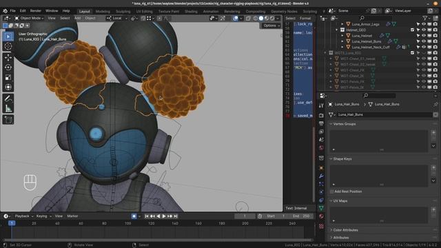Open the Render properties tab (camera icon)

click(321, 115)
